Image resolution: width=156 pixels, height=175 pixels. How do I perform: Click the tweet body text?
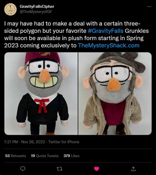76,35
